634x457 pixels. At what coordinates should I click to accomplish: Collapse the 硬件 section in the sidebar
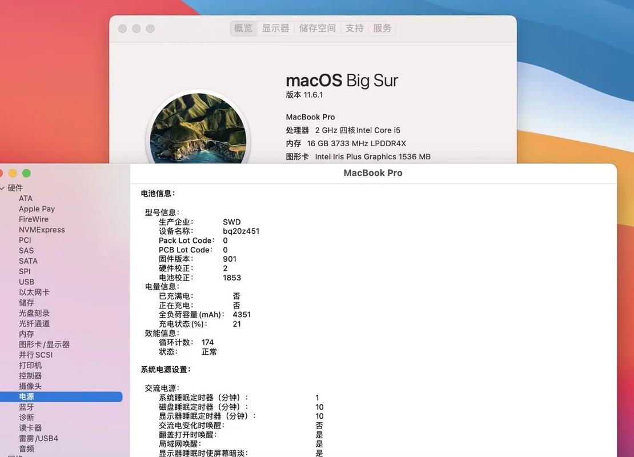[5, 187]
